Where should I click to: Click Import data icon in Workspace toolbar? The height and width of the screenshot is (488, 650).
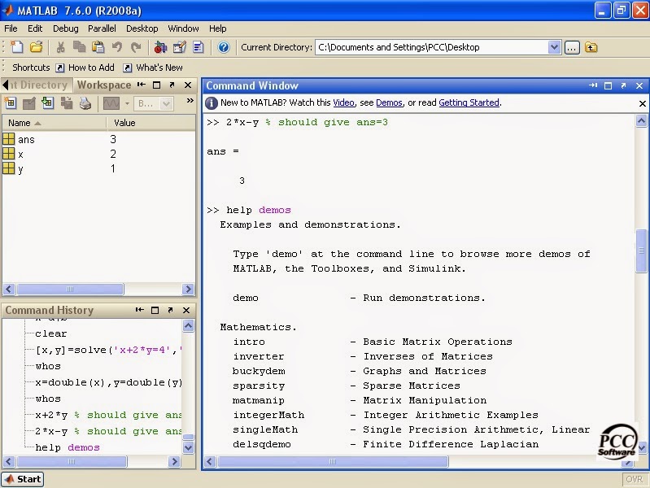(x=48, y=102)
